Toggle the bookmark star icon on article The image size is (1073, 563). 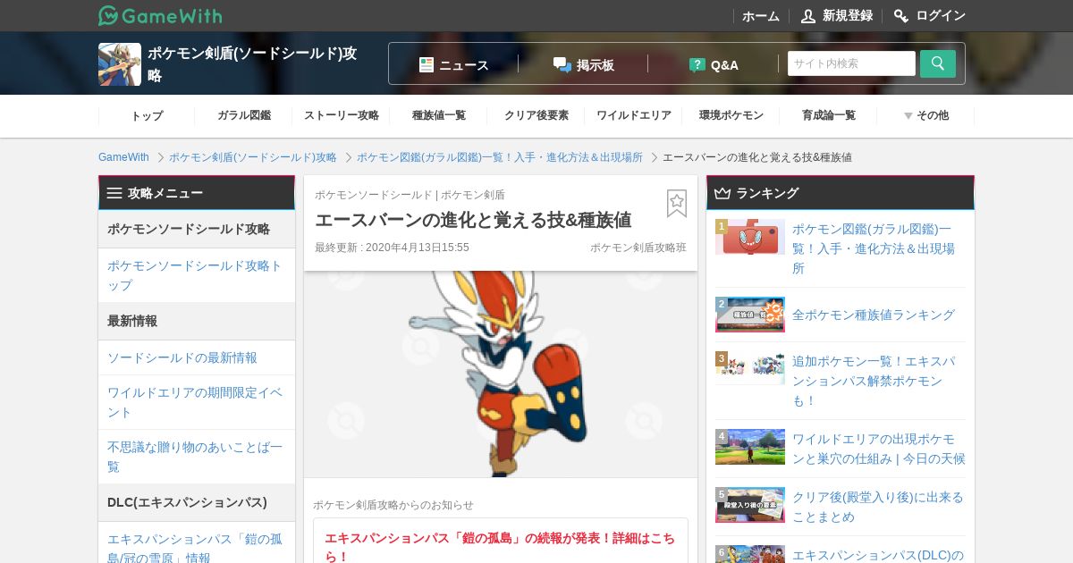[677, 203]
